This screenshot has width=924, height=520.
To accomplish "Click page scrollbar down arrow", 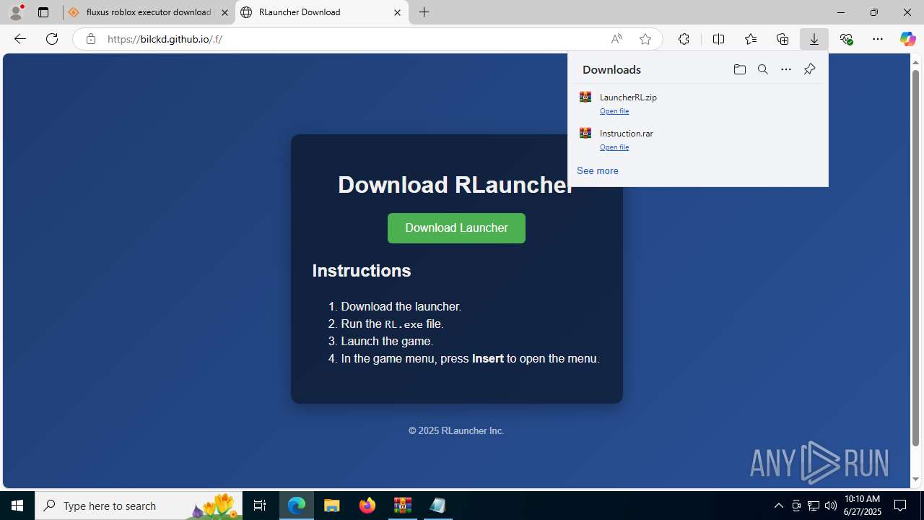I will [x=916, y=480].
